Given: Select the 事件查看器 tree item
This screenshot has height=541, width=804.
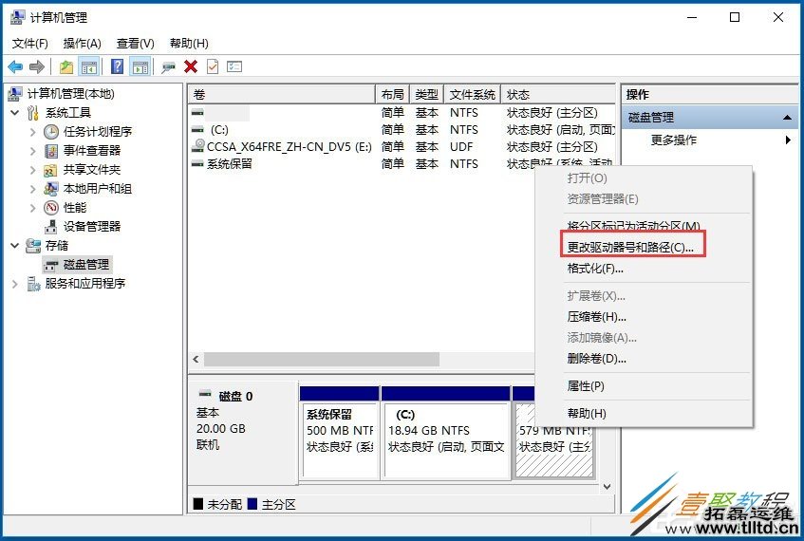Looking at the screenshot, I should pos(92,151).
